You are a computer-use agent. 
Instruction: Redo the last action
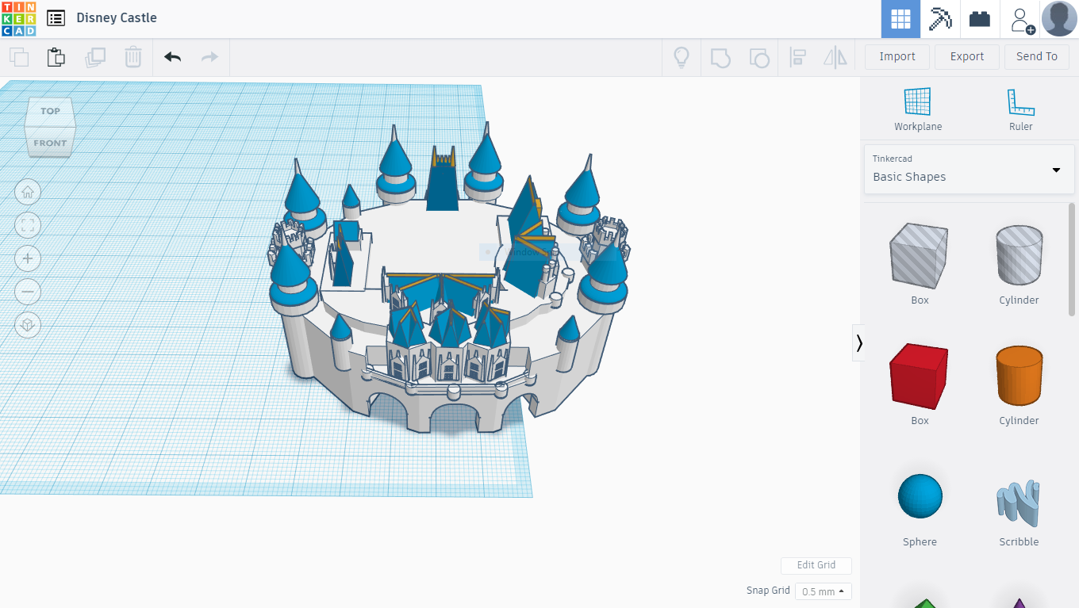point(209,57)
